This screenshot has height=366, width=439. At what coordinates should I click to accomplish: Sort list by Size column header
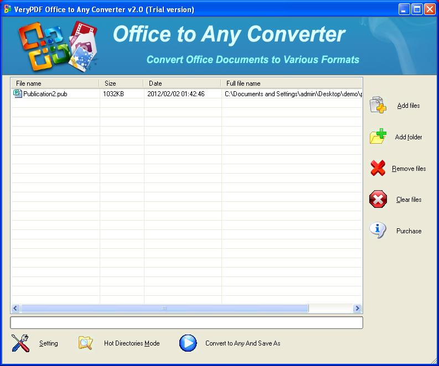121,83
